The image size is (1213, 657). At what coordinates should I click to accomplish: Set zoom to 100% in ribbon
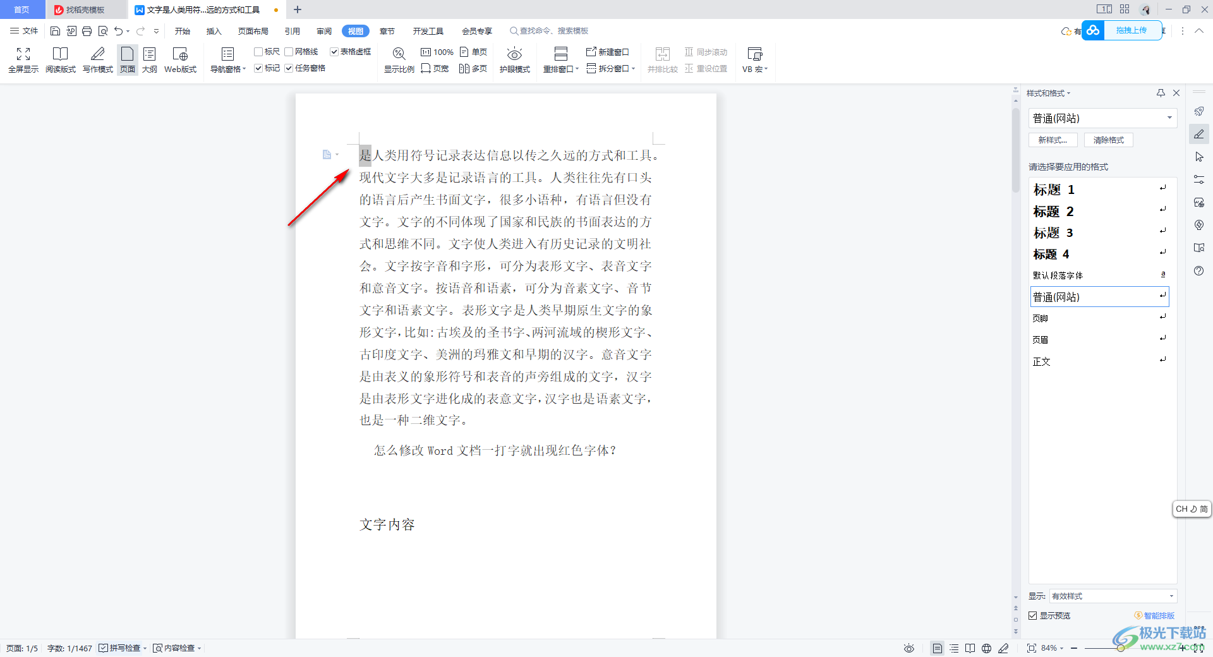(437, 52)
